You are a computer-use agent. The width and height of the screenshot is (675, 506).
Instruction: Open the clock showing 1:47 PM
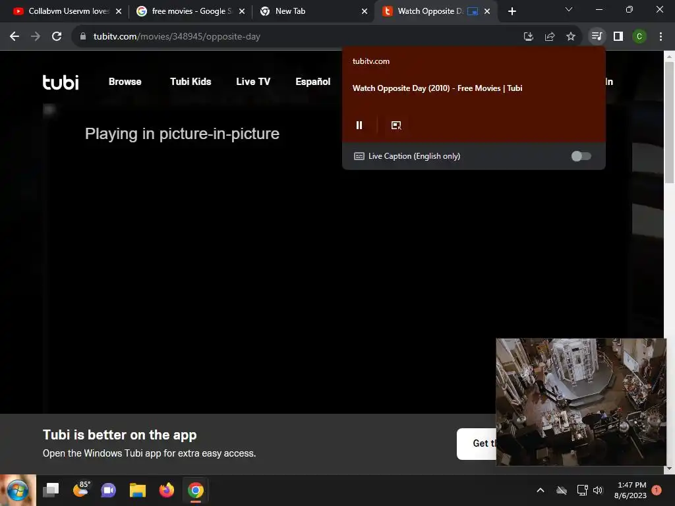tap(631, 490)
